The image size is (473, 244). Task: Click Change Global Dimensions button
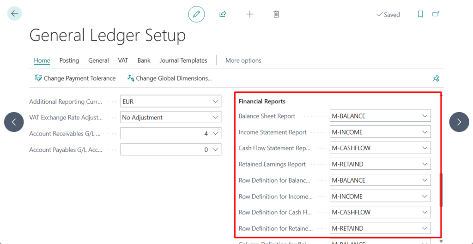point(170,78)
